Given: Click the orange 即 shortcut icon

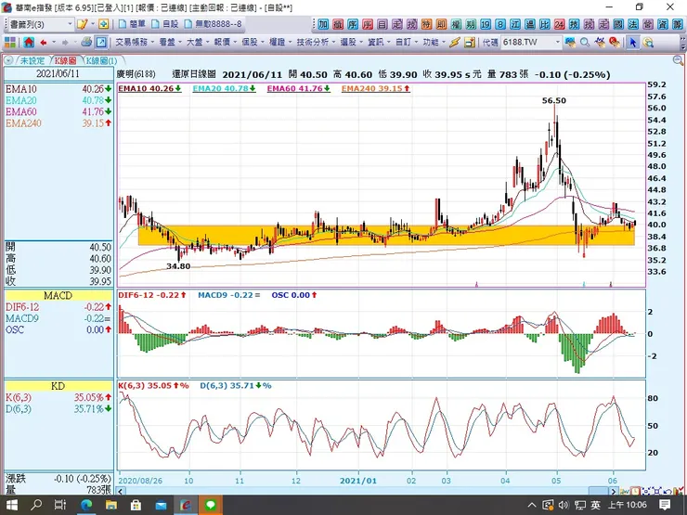Looking at the screenshot, I should pyautogui.click(x=441, y=24).
